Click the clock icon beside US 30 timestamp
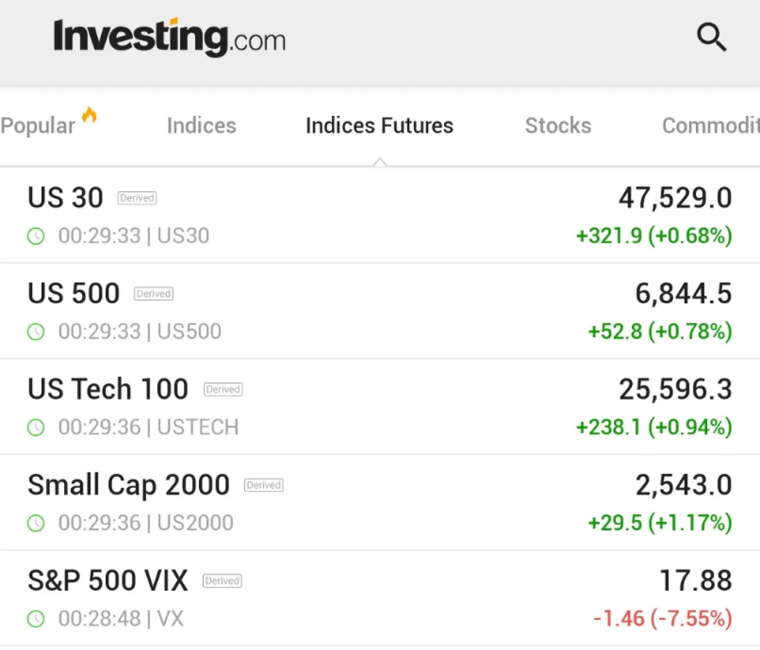 click(x=36, y=236)
